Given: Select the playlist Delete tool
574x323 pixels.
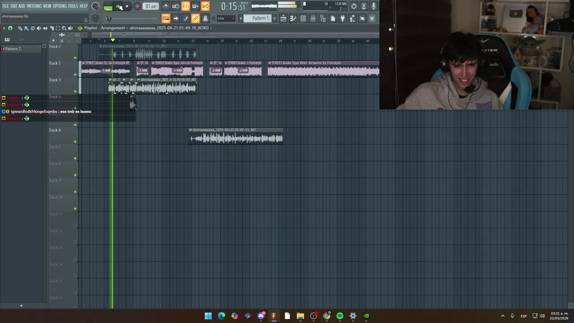Looking at the screenshot, I should tap(33, 28).
